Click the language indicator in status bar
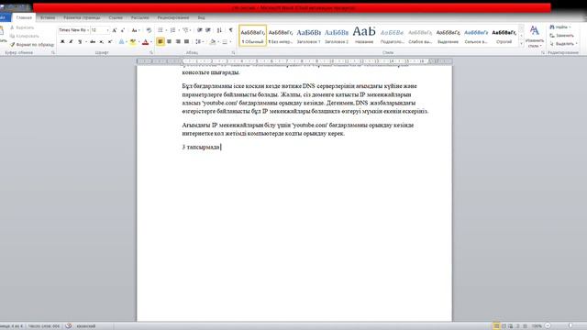Image resolution: width=587 pixels, height=330 pixels. tap(86, 326)
